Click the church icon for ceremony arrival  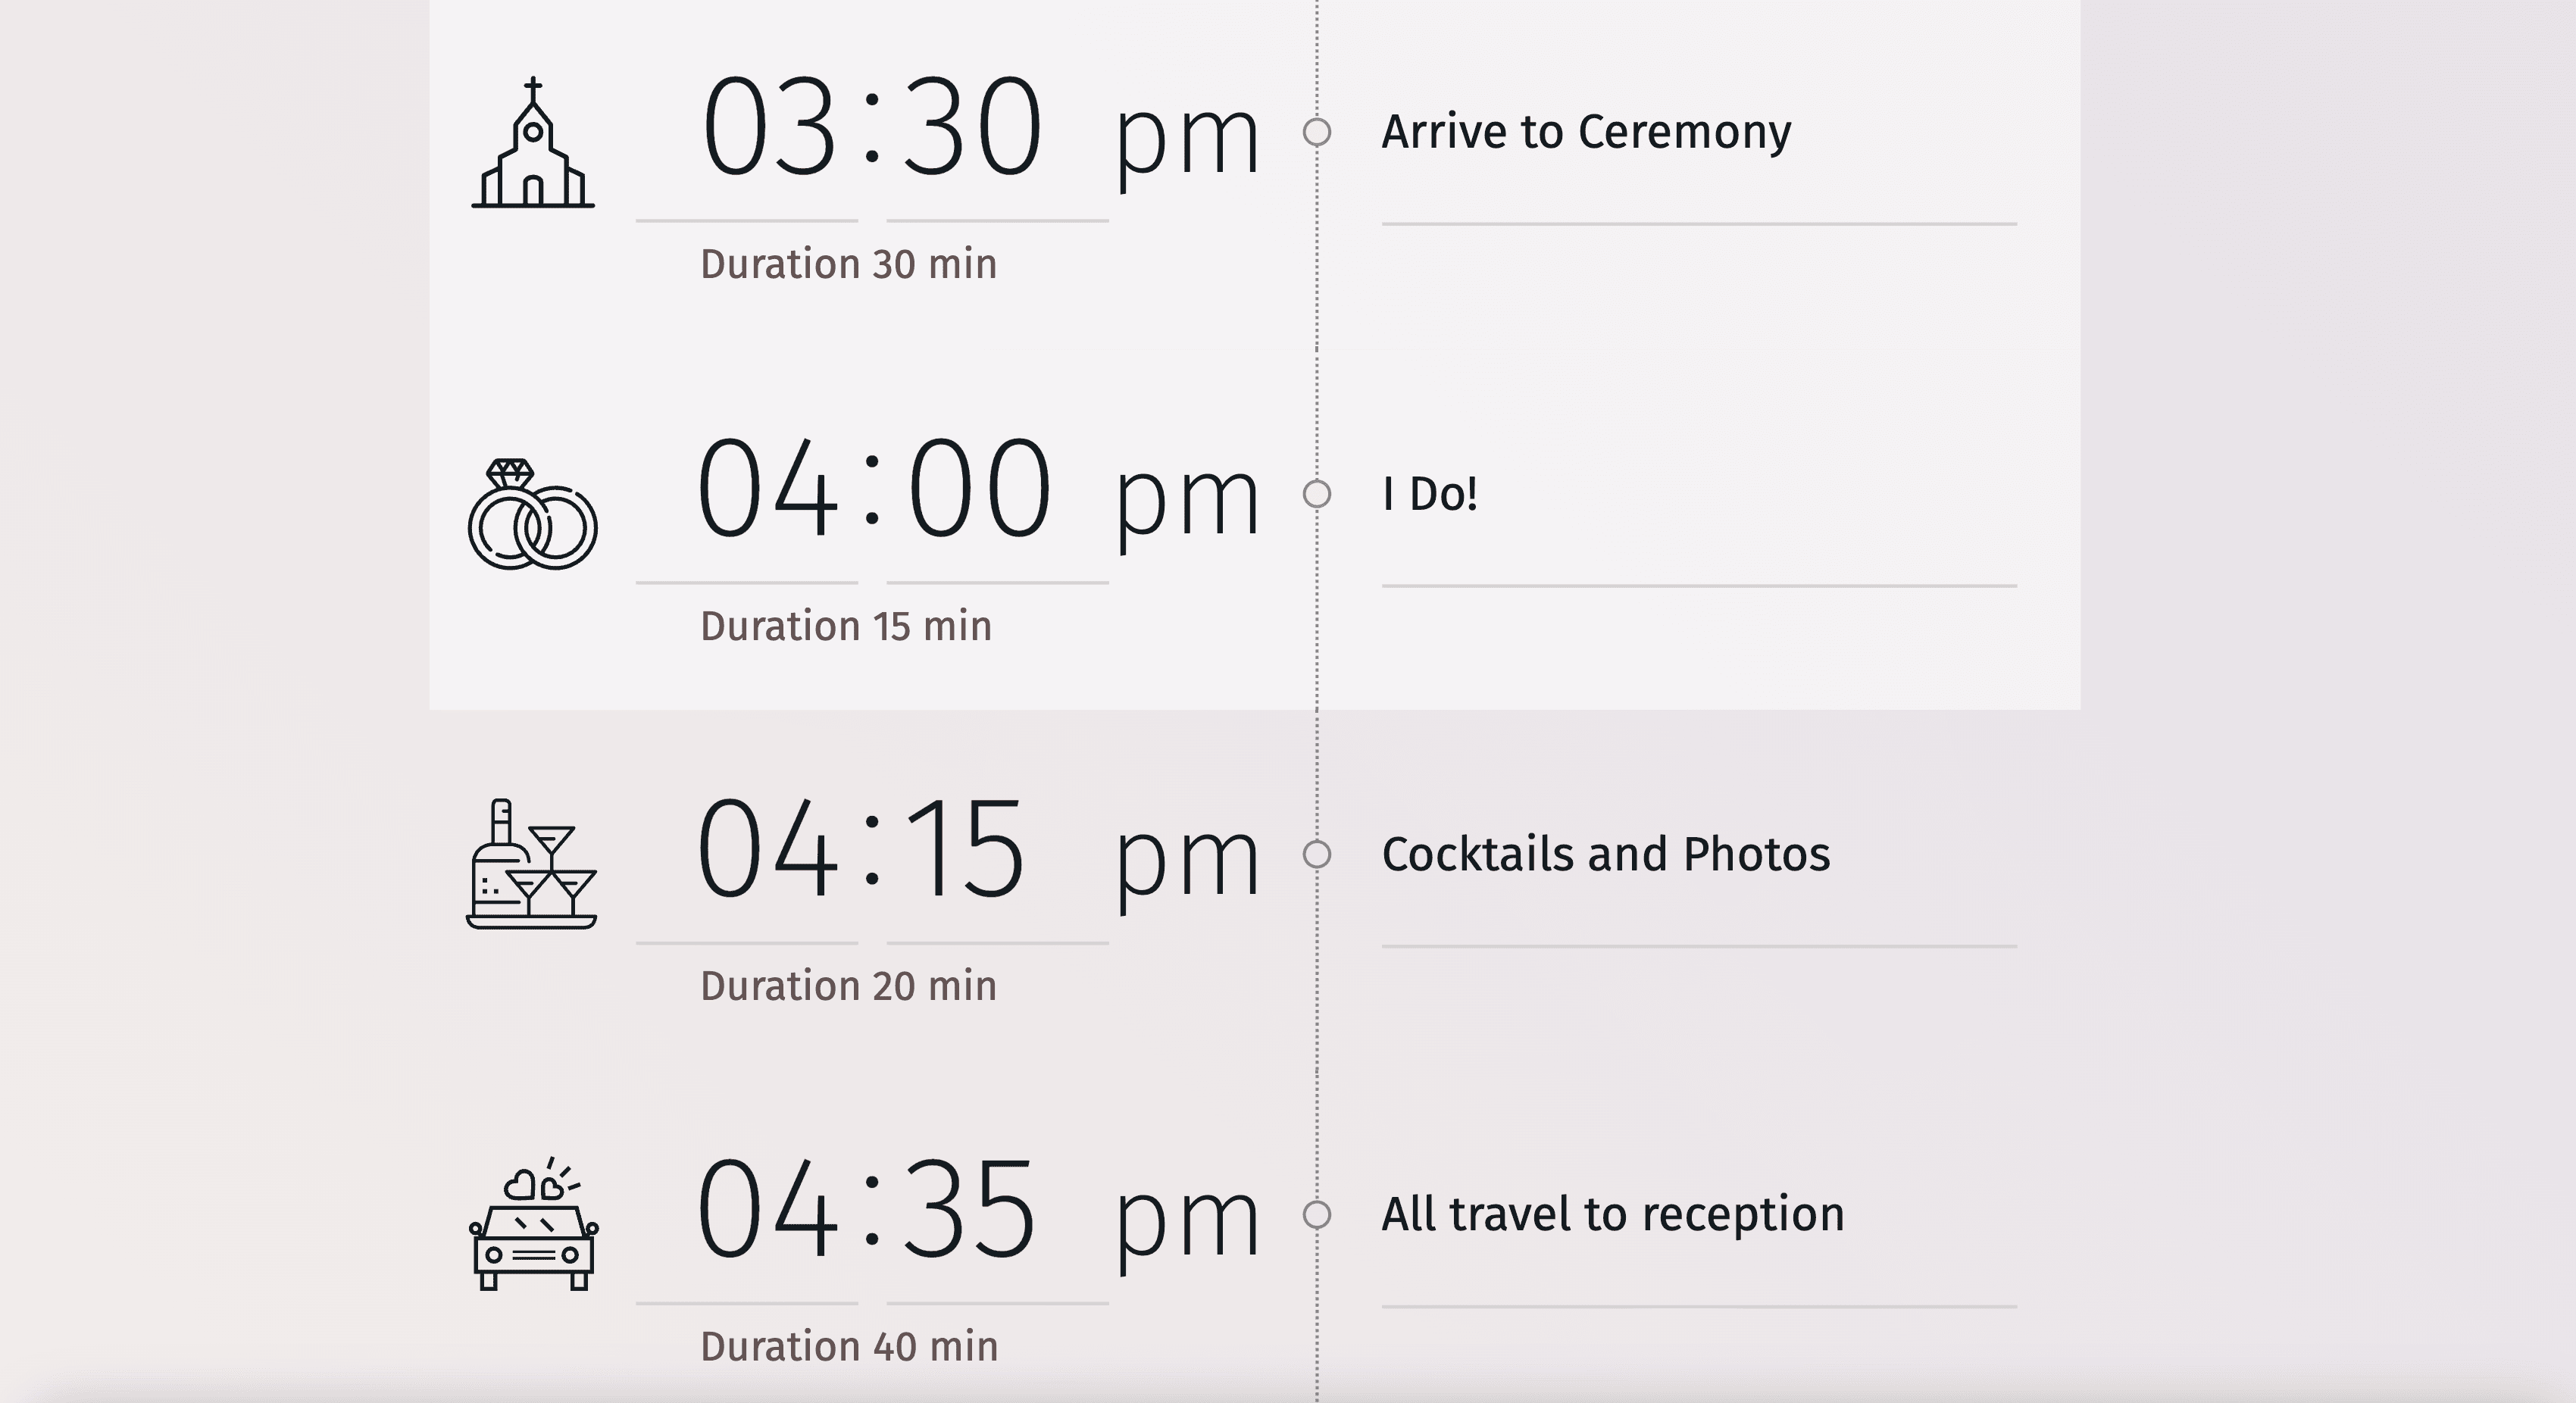[533, 143]
